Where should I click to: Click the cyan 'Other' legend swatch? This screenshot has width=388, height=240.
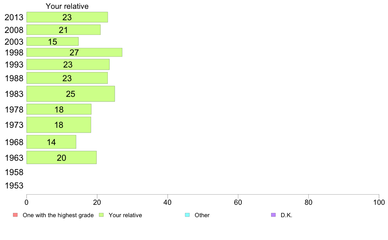(187, 215)
